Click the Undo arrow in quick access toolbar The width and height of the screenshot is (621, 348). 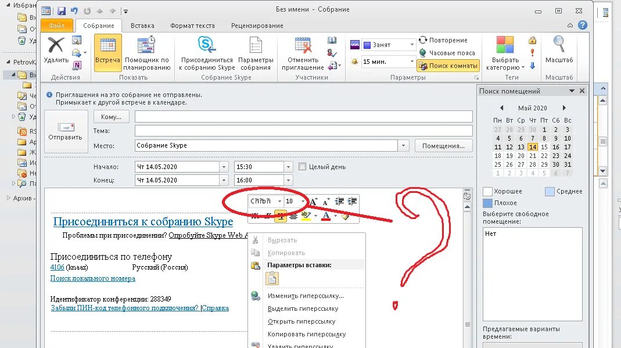[74, 11]
